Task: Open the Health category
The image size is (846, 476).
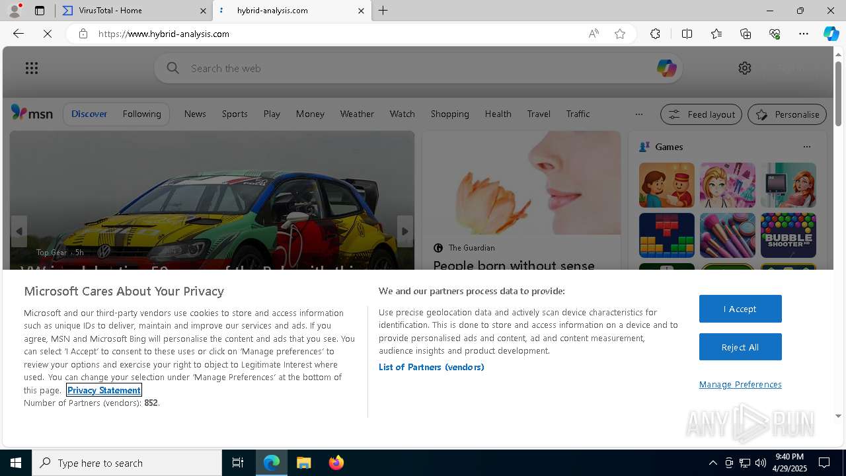Action: pos(498,114)
